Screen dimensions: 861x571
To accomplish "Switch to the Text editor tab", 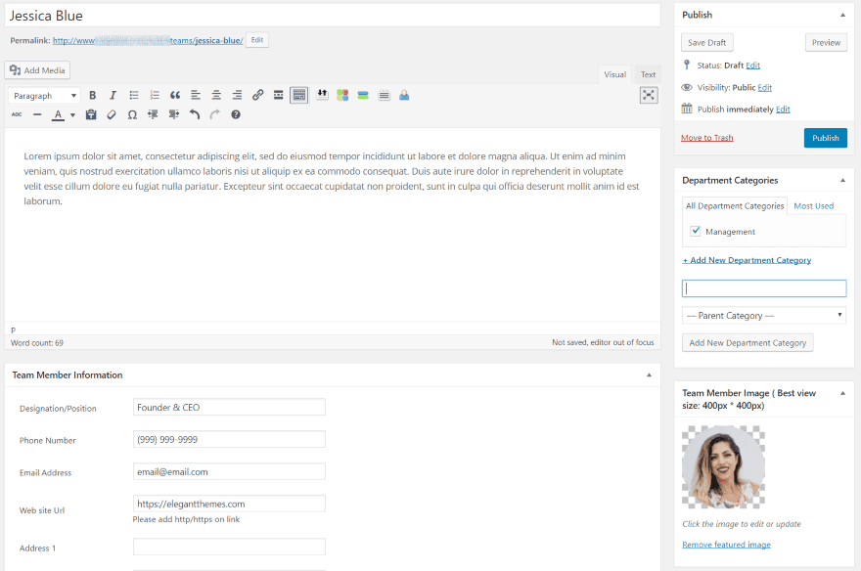I will click(x=648, y=74).
